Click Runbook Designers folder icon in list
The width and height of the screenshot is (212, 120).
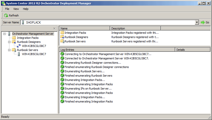pos(62,37)
